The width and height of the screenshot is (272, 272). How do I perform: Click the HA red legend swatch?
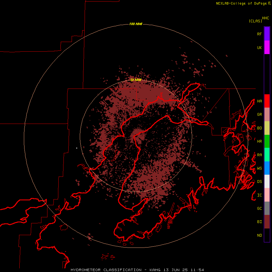pyautogui.click(x=267, y=101)
